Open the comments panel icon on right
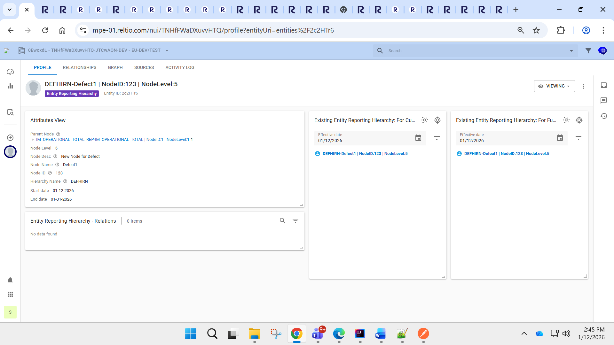Screen dimensions: 614x345 [604, 101]
